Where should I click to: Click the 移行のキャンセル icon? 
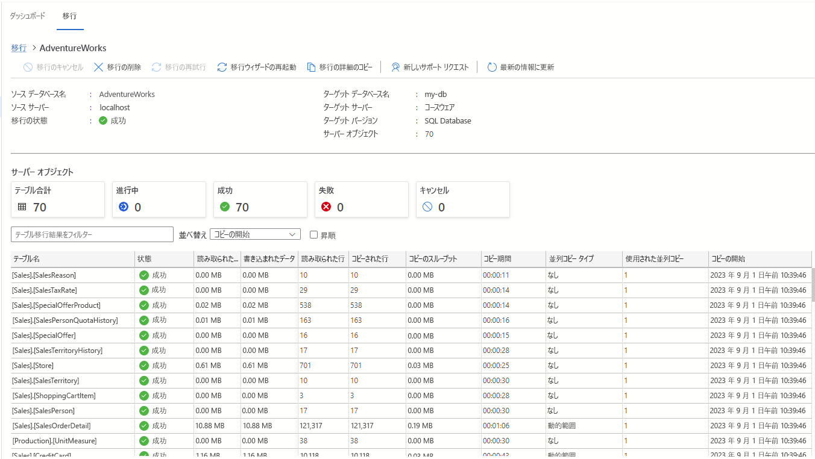(28, 67)
